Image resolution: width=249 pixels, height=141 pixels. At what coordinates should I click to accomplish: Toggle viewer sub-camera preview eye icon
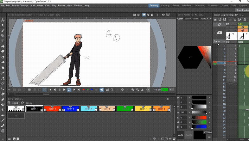168,15
